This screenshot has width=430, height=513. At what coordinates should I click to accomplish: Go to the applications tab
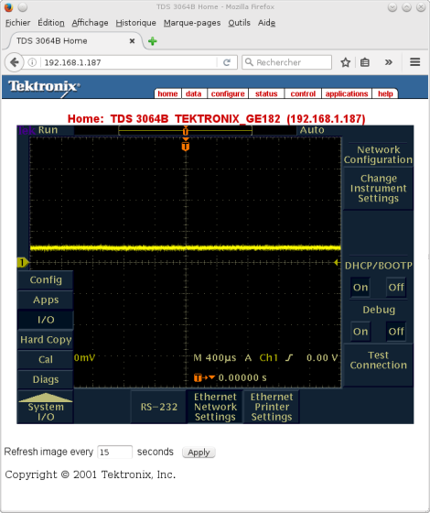(347, 93)
